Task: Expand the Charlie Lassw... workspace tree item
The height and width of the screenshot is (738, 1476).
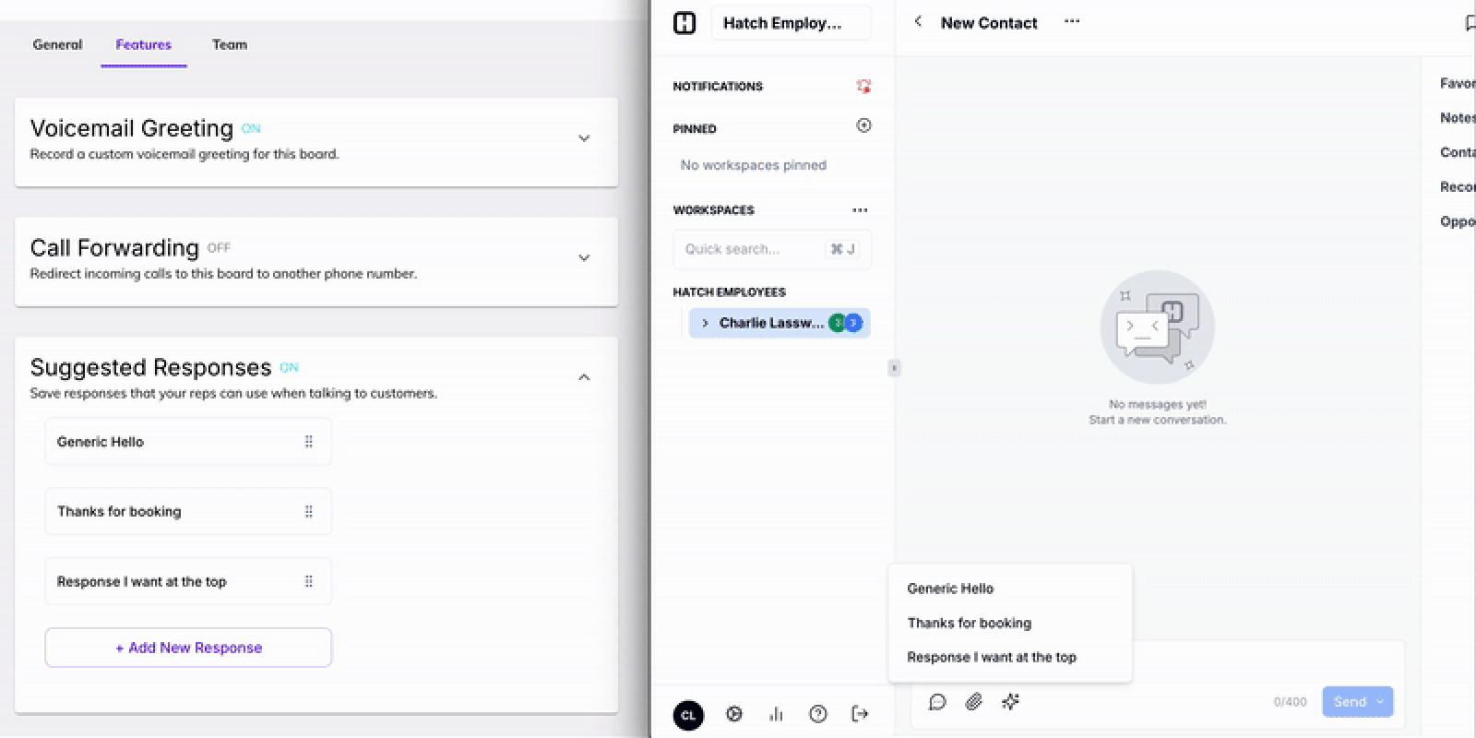Action: (705, 323)
